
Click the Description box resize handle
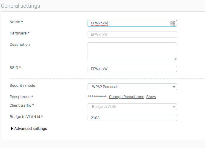(x=175, y=59)
